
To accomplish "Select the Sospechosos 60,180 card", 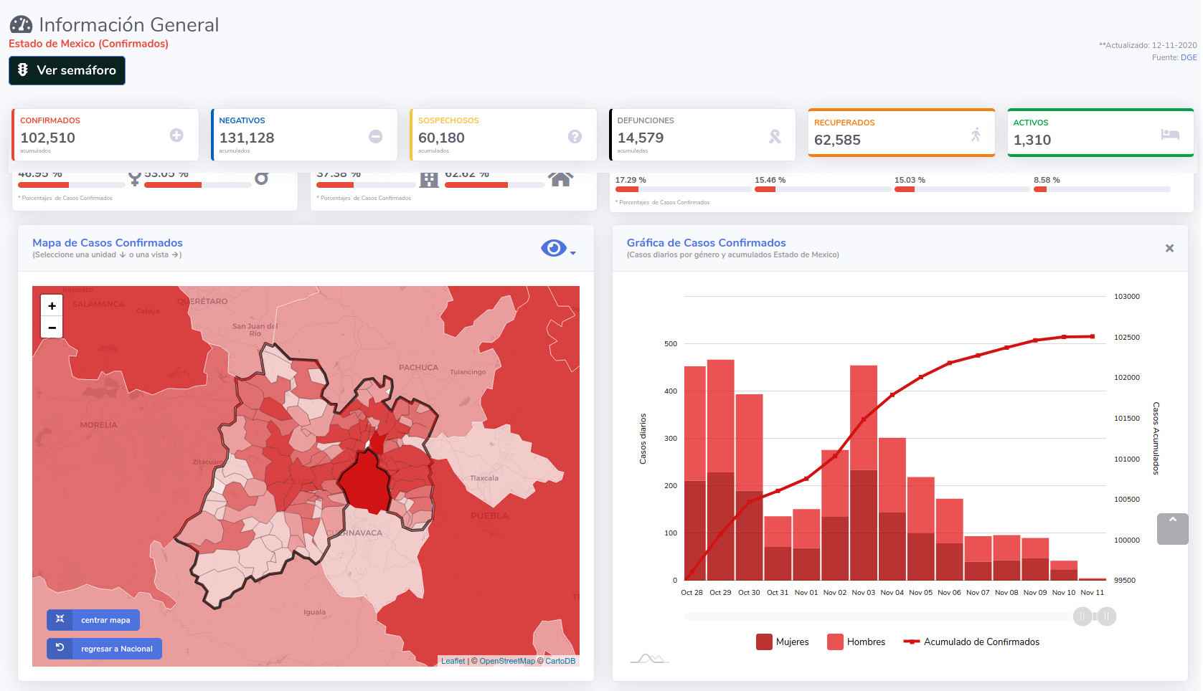I will [x=503, y=135].
